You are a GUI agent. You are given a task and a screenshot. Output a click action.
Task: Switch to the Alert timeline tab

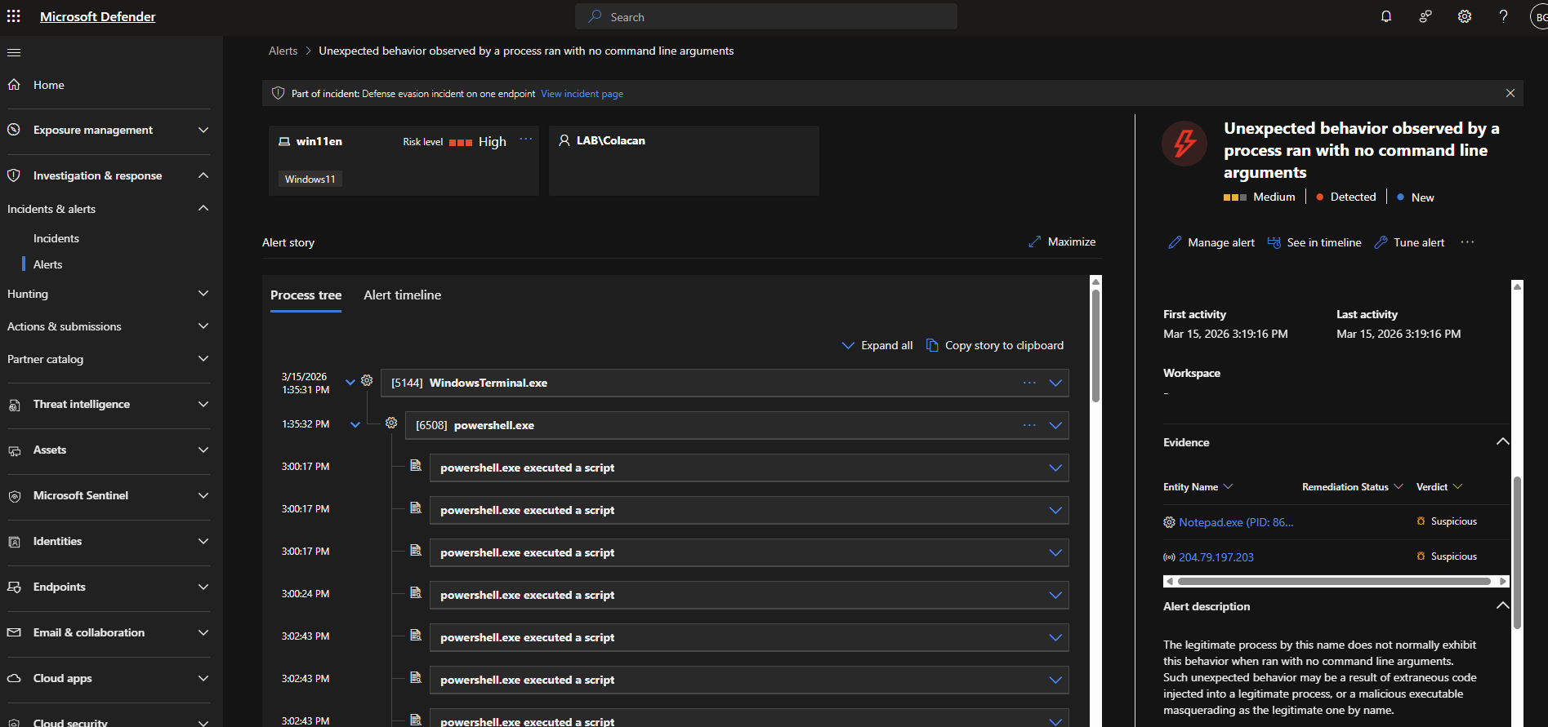[402, 295]
